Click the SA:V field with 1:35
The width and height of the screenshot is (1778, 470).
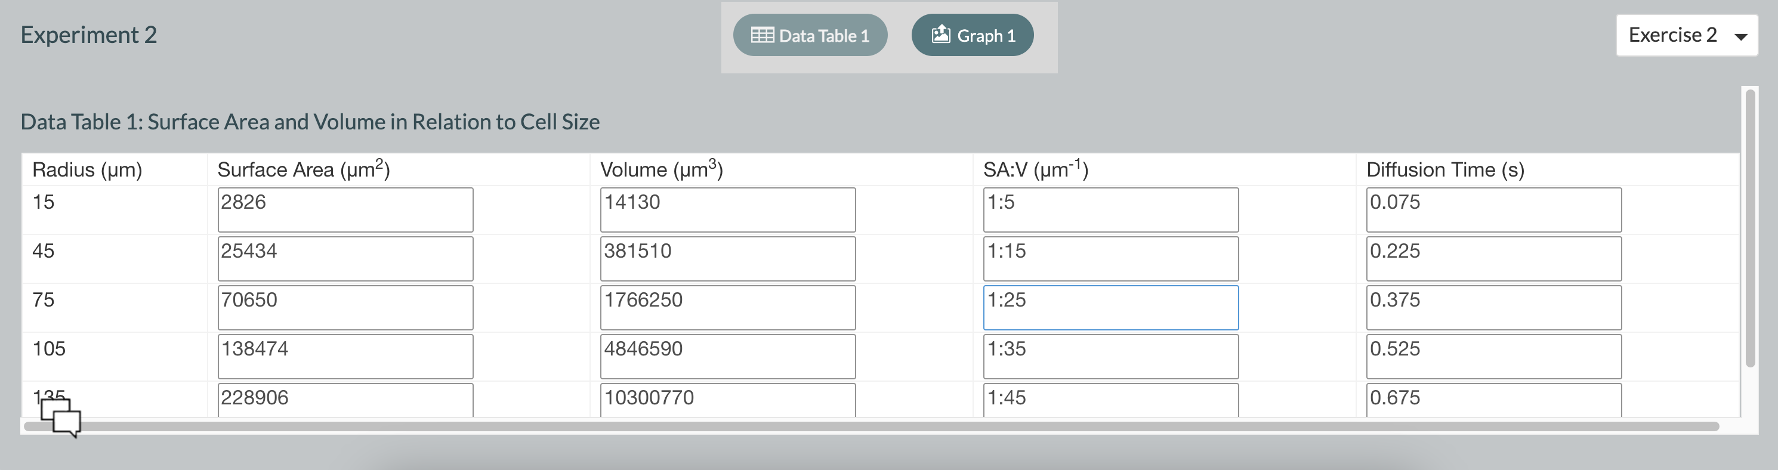(x=1110, y=356)
